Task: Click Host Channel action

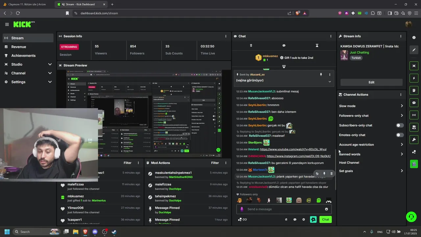Action: [349, 163]
